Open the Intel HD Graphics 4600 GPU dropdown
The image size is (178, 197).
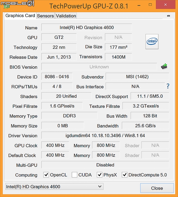(x=54, y=187)
